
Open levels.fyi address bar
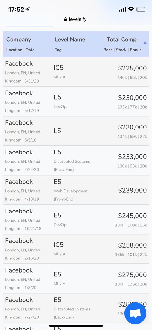pos(76,19)
